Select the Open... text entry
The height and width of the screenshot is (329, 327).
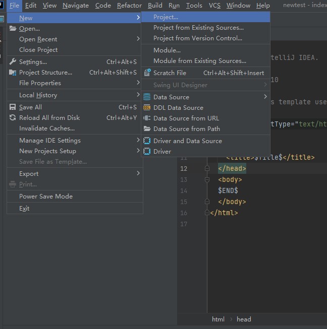[29, 29]
